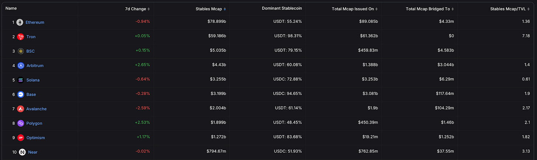Viewport: 537px width, 160px height.
Task: Click the Dominant Stablecoin column header
Action: tap(281, 8)
